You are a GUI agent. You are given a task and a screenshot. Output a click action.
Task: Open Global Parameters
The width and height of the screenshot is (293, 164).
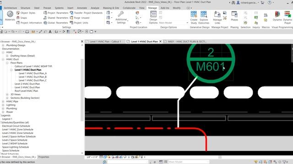point(55,23)
